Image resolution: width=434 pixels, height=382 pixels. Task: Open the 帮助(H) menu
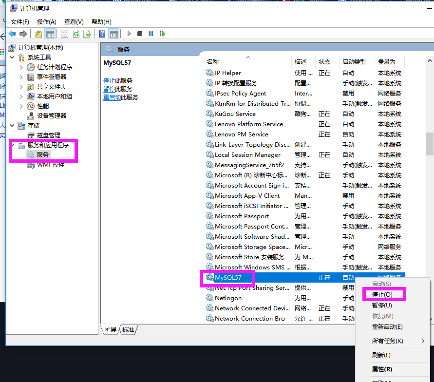coord(101,22)
